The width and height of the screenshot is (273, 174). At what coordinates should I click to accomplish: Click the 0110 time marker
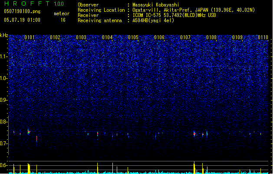click(x=263, y=37)
